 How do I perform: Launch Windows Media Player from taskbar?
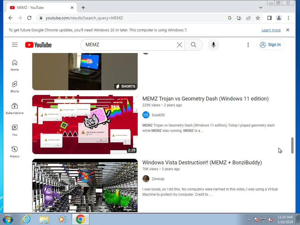pyautogui.click(x=62, y=219)
